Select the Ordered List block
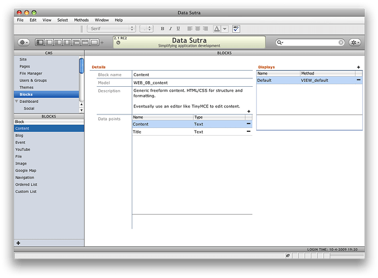Screen dimensions: 378x278 coord(49,185)
